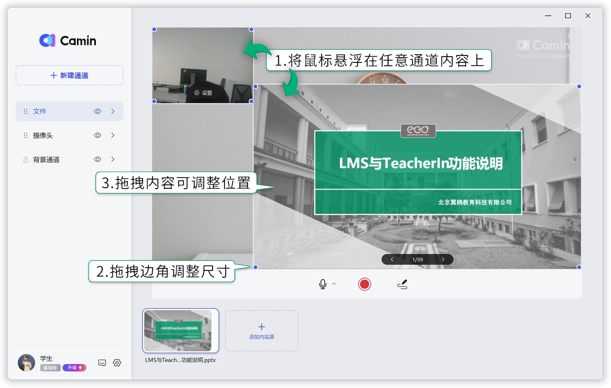Toggle visibility of the 文件 channel
Viewport: 611px width, 388px height.
tap(98, 111)
